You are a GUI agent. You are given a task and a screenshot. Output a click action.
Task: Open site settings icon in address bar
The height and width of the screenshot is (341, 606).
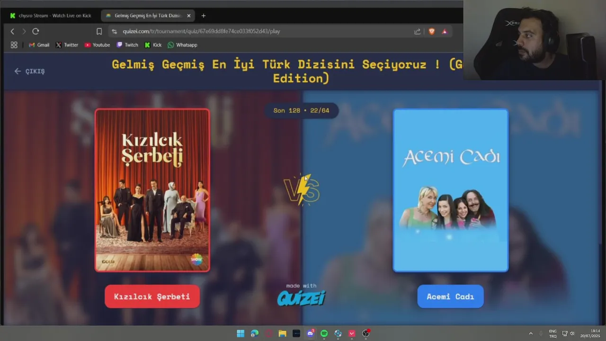[x=114, y=31]
